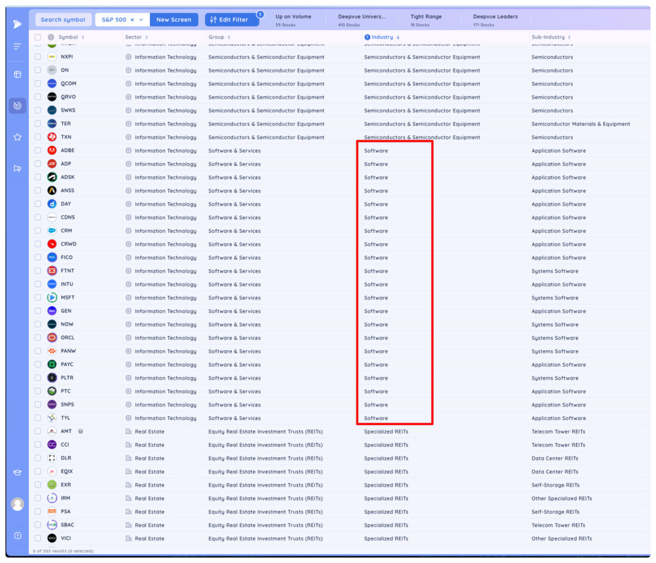Click the FTNT company logo
This screenshot has width=656, height=563.
click(52, 271)
